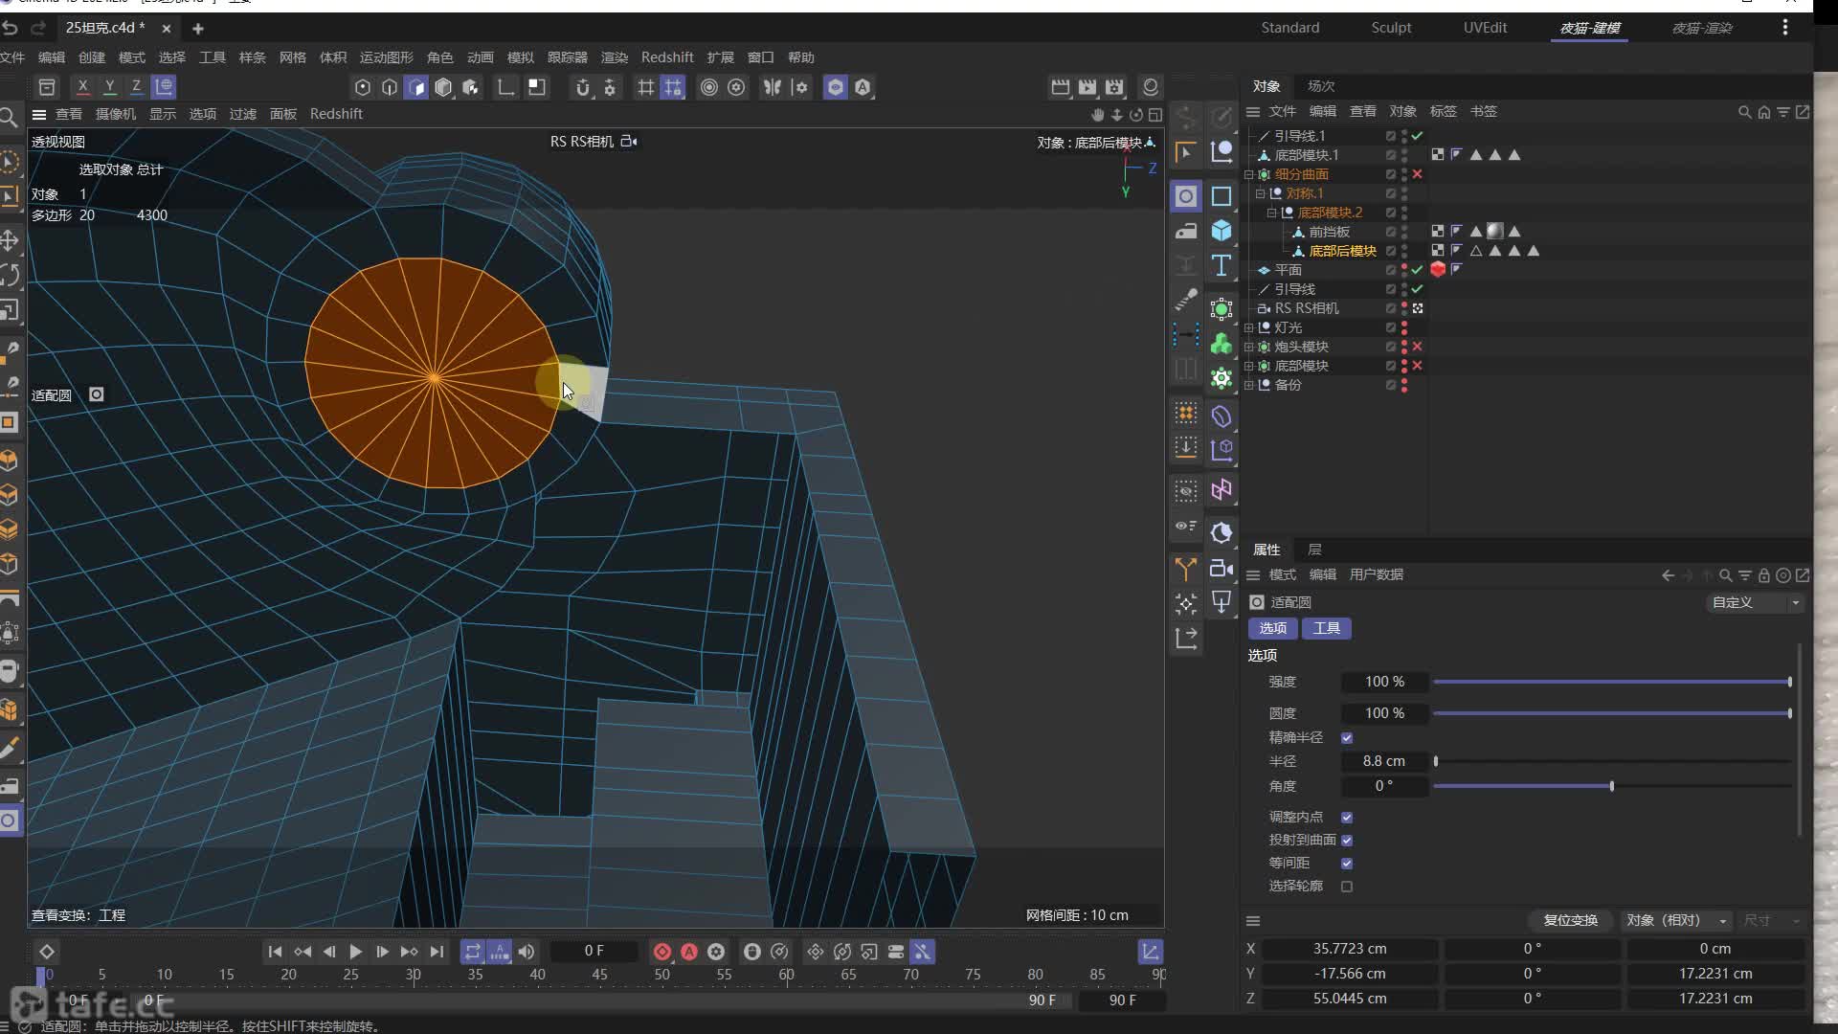Select the Rotate tool in left toolbar

[10, 275]
